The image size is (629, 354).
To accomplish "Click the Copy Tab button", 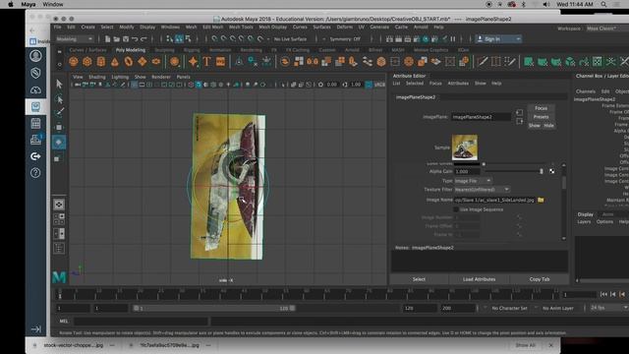I will click(x=540, y=279).
